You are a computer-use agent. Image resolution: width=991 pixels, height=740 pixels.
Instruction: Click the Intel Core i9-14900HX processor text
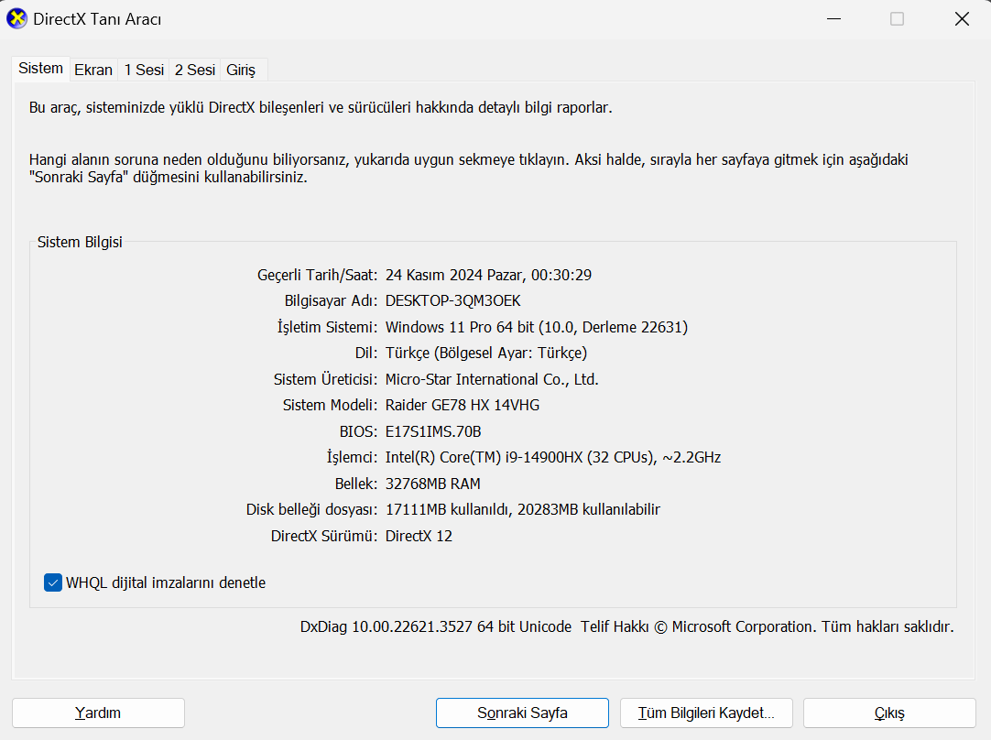[x=553, y=458]
